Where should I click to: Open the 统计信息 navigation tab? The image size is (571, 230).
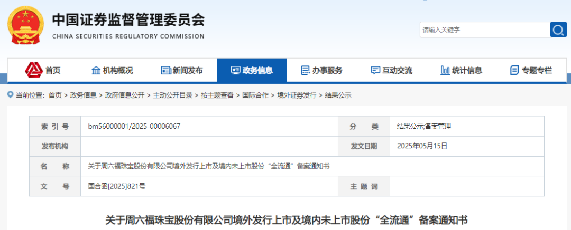coord(462,71)
